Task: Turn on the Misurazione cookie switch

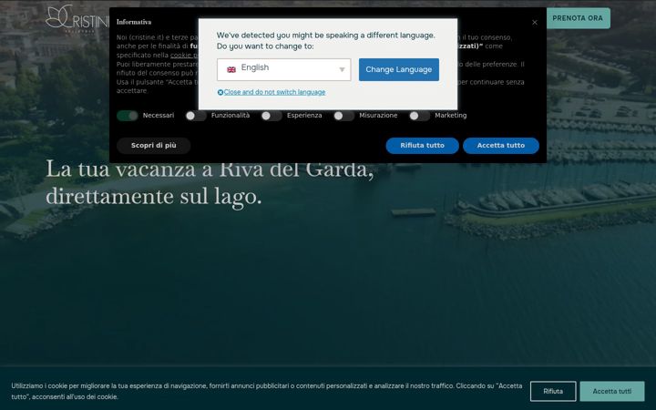Action: [343, 116]
